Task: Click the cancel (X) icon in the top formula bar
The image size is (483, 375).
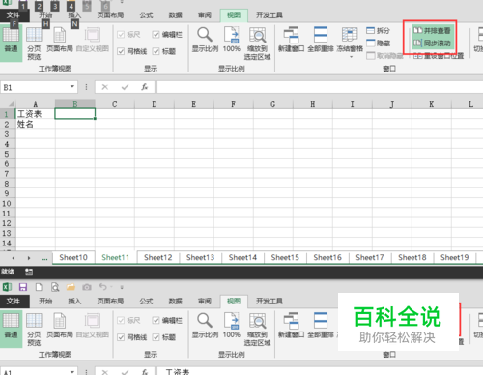Action: (x=105, y=87)
